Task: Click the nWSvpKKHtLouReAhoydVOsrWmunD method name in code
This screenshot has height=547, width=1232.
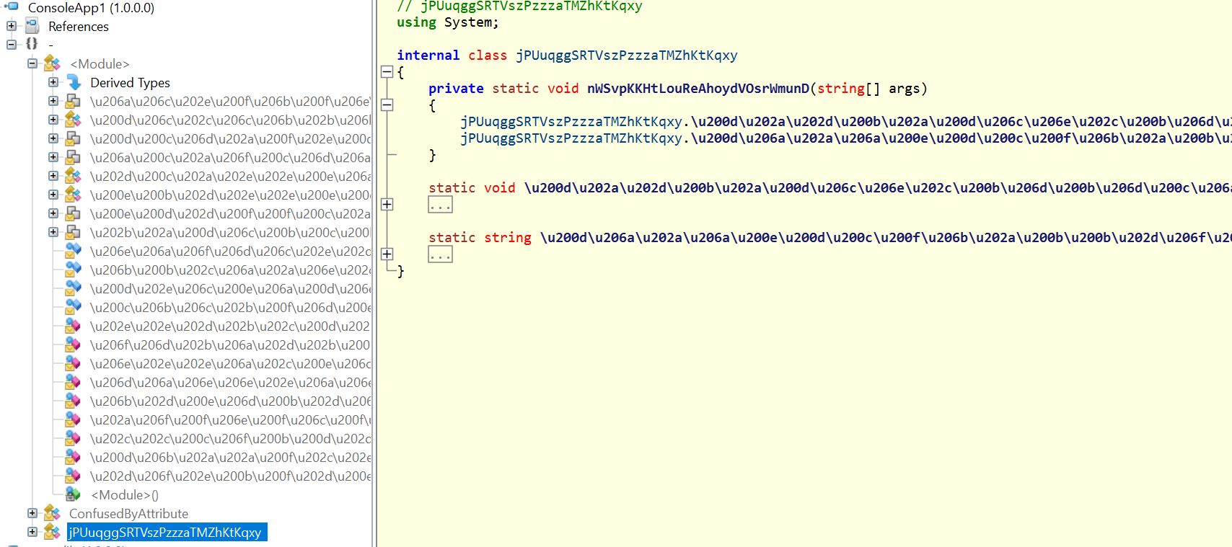Action: 698,89
